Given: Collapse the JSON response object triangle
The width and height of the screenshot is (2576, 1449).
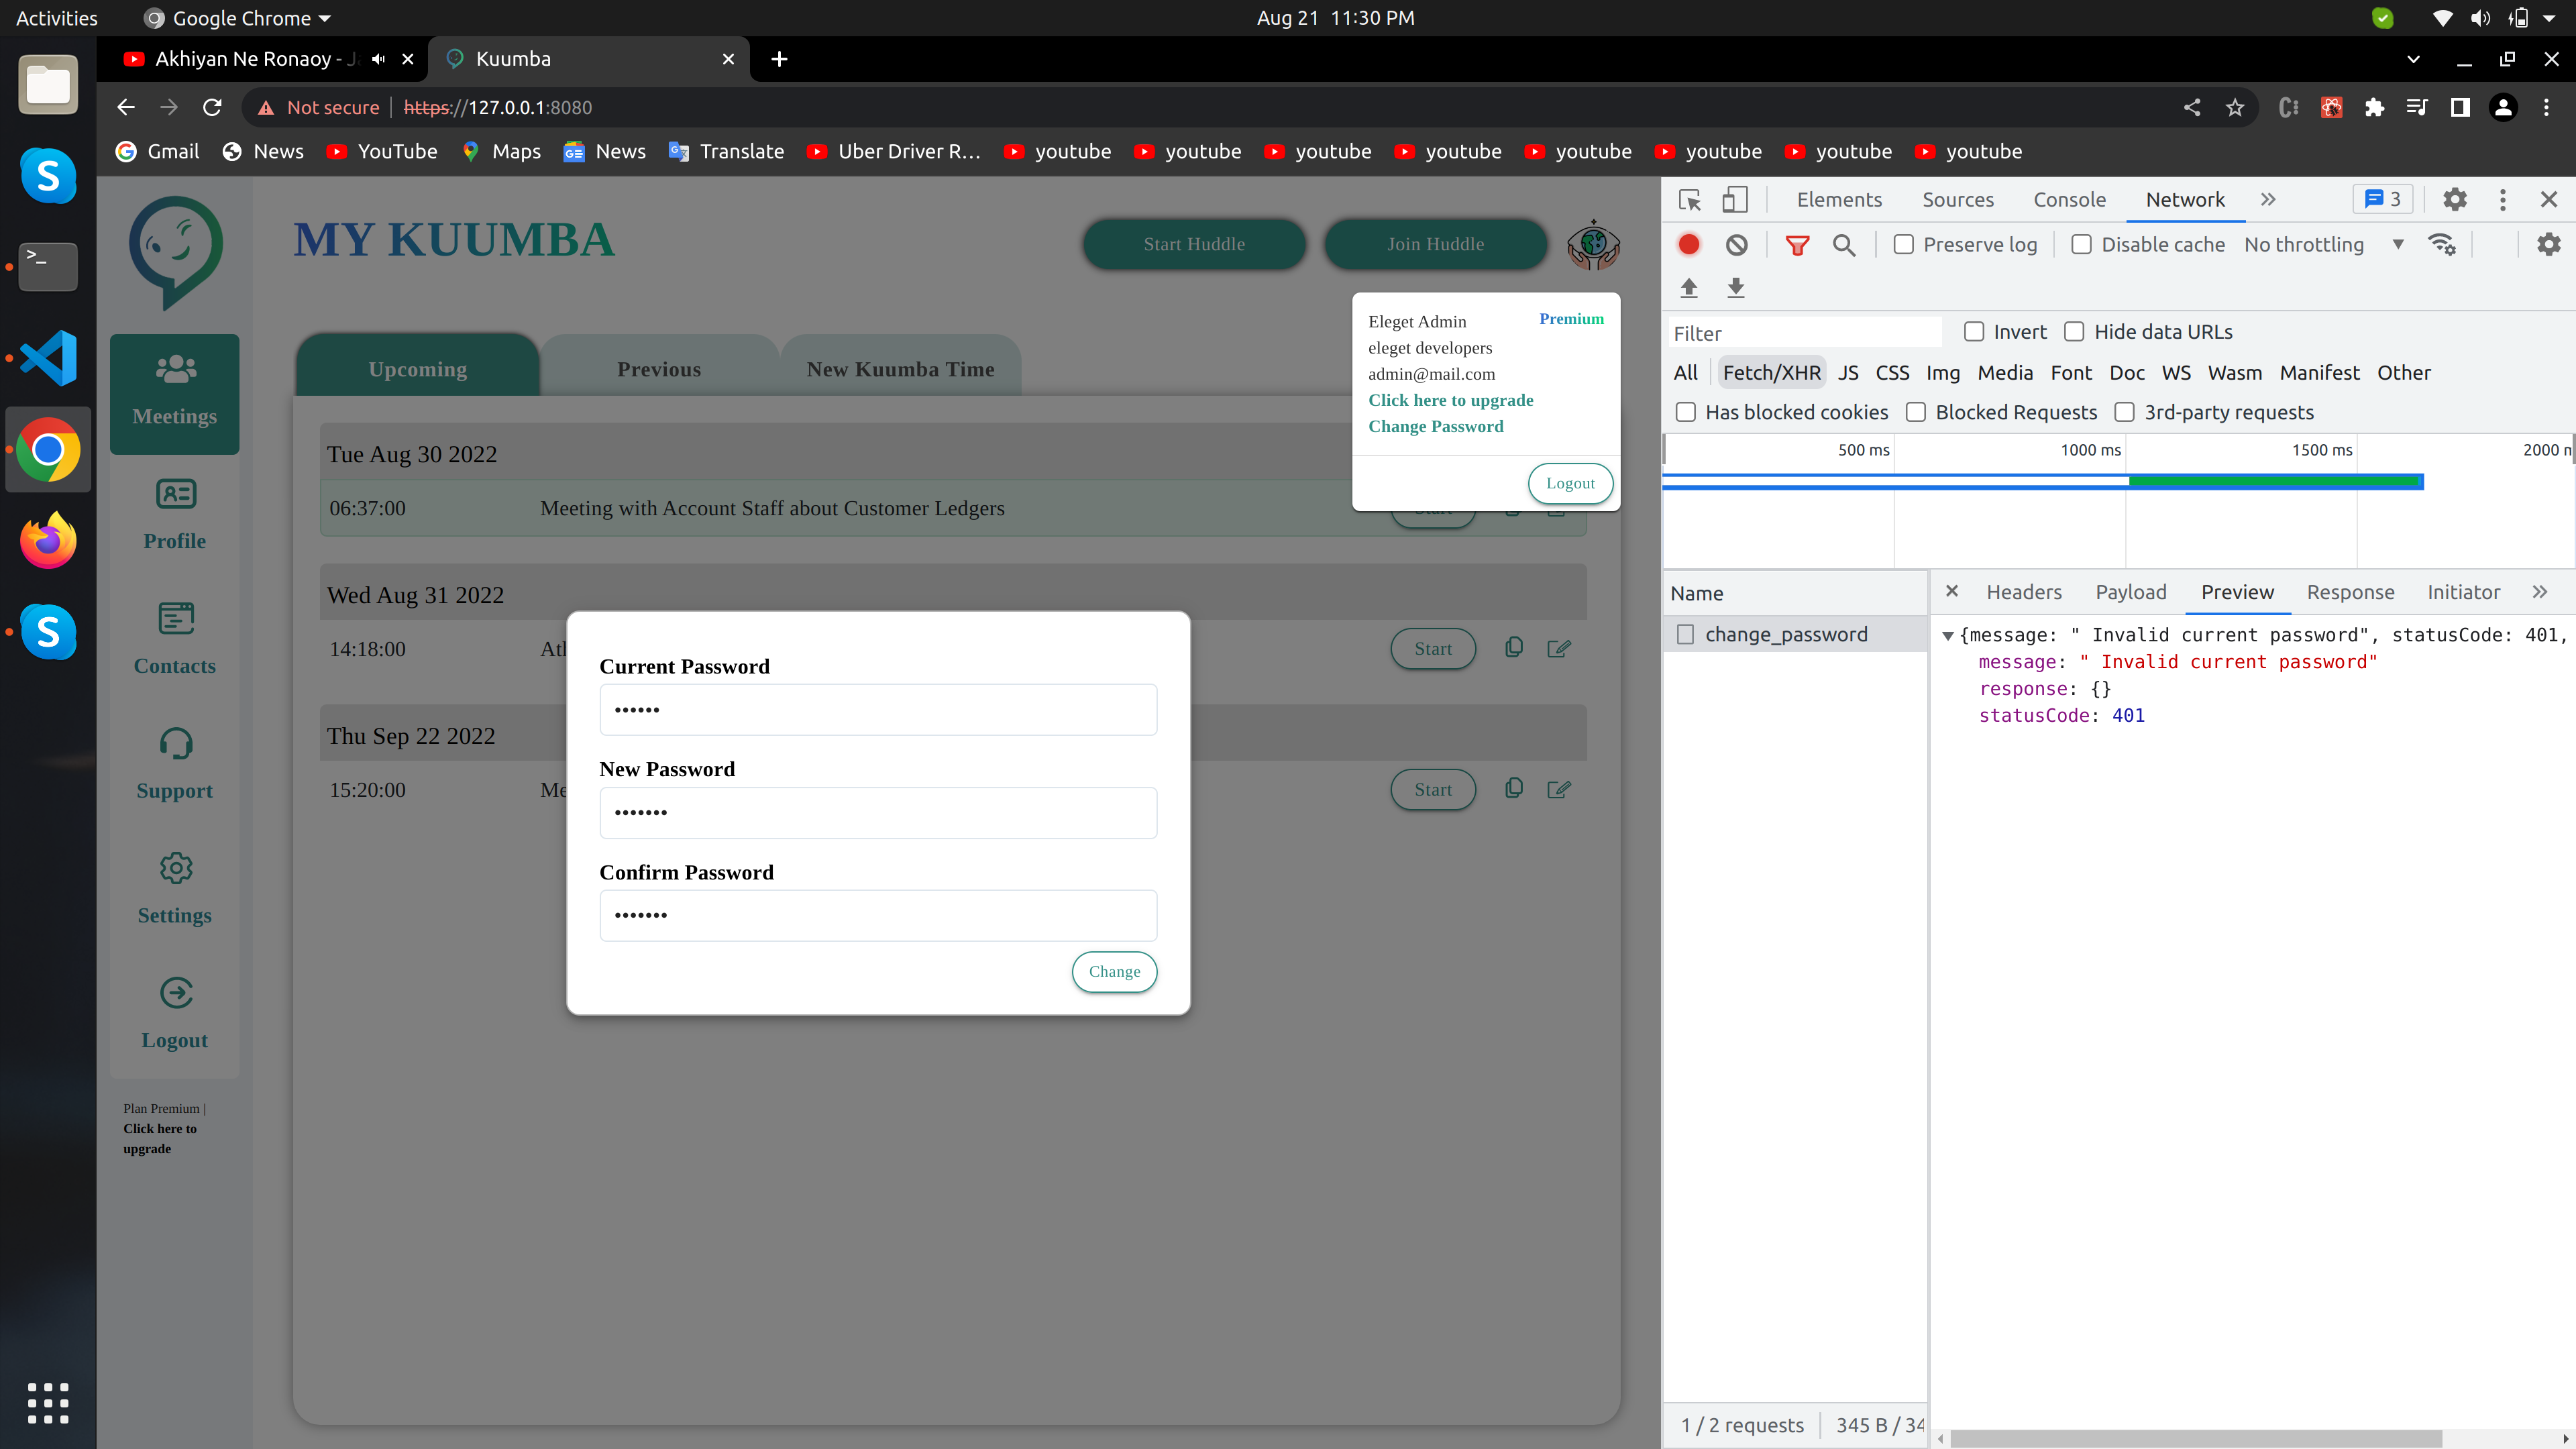Looking at the screenshot, I should tap(1948, 636).
